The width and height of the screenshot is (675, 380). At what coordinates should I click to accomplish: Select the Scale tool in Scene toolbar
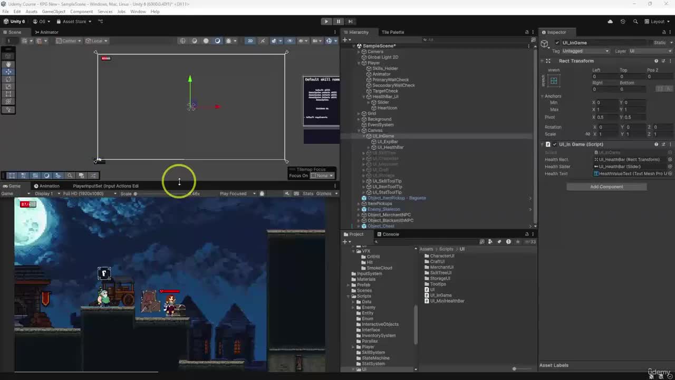pyautogui.click(x=8, y=87)
